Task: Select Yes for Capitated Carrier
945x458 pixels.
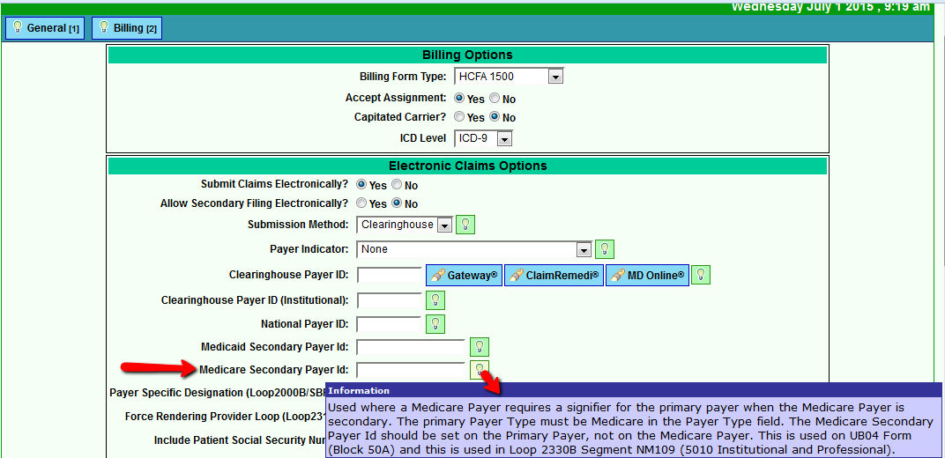Action: (x=458, y=117)
